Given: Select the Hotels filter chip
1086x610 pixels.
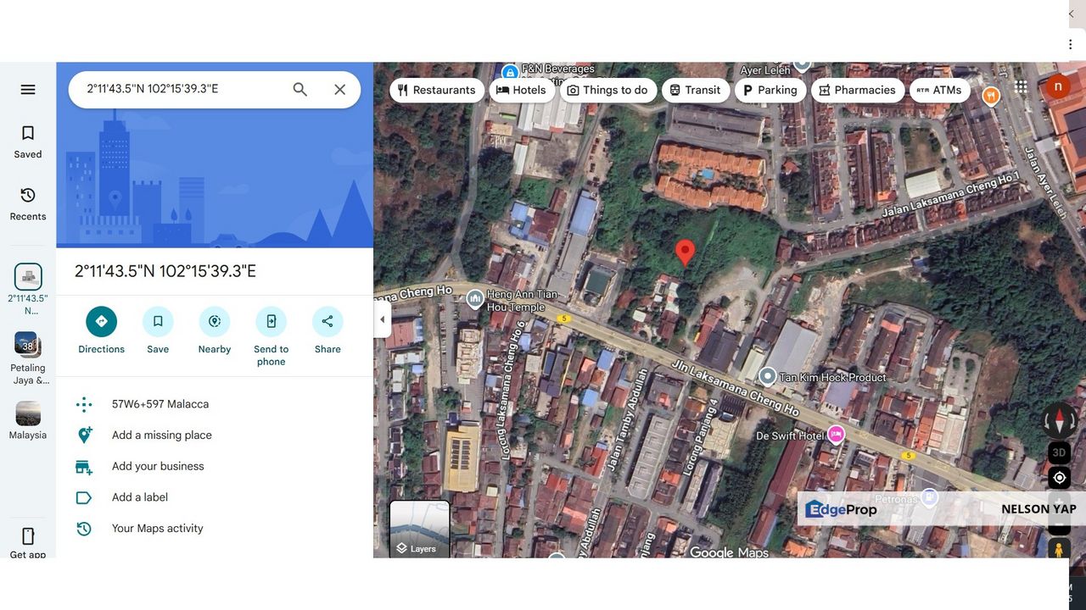Looking at the screenshot, I should pyautogui.click(x=521, y=91).
